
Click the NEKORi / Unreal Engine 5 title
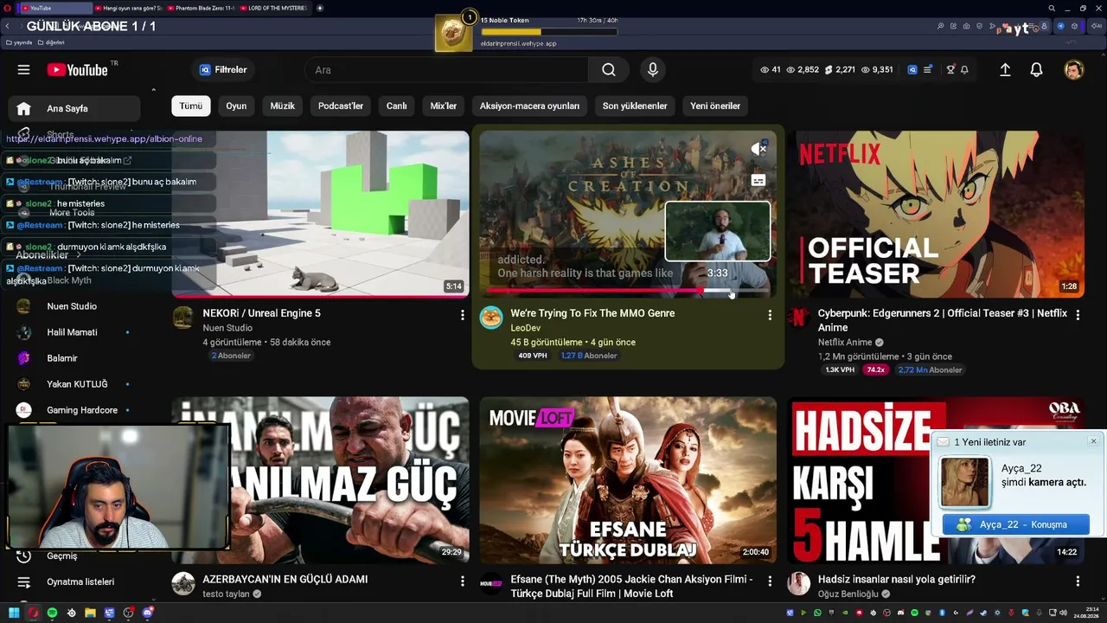[x=261, y=313]
